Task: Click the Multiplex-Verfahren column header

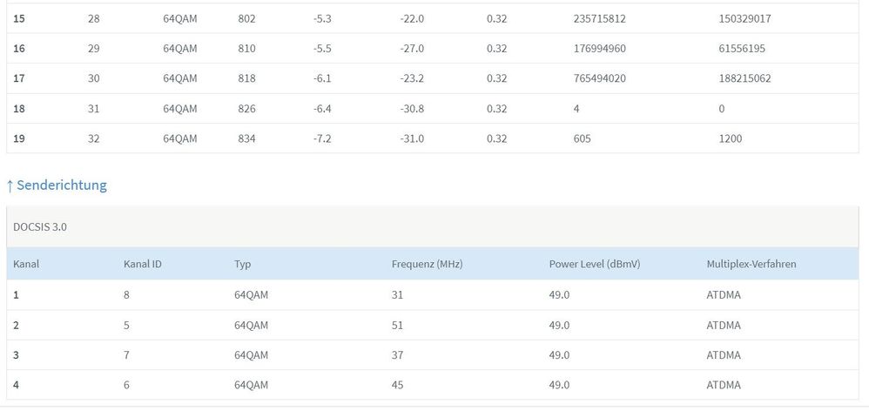Action: pyautogui.click(x=751, y=263)
